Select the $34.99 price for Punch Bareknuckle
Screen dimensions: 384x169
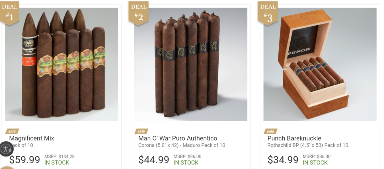click(283, 160)
